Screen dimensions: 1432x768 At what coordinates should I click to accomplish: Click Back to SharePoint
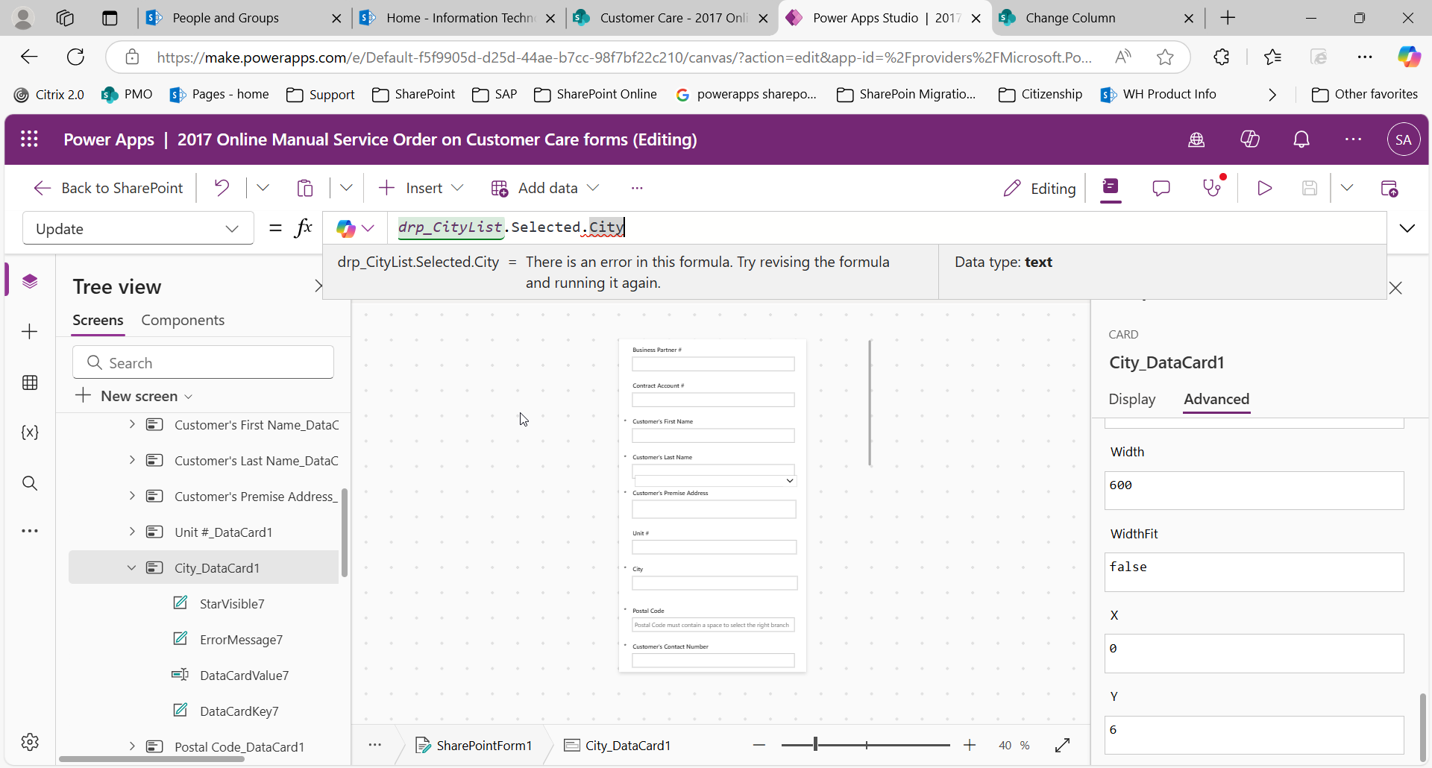[109, 188]
